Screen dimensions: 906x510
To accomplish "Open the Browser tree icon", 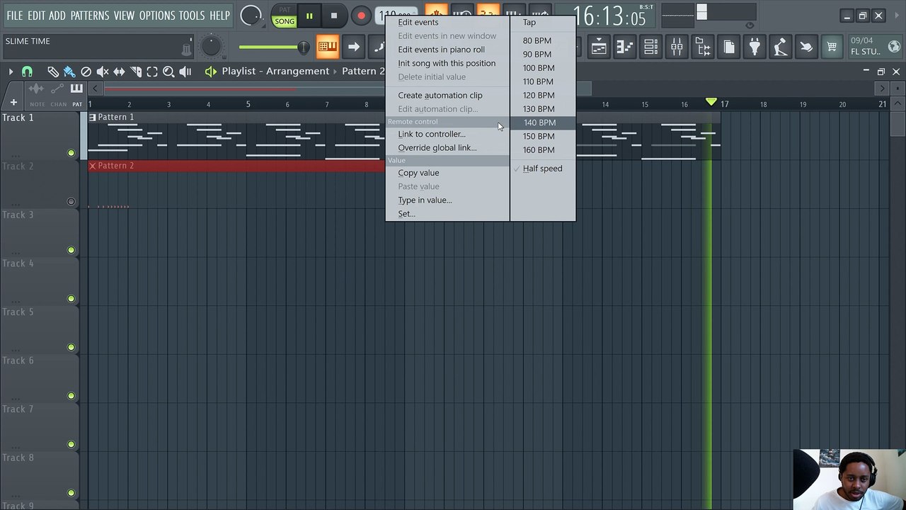I will coord(703,47).
